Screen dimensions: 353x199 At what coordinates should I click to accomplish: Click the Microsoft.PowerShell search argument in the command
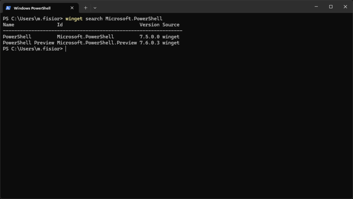pyautogui.click(x=134, y=19)
